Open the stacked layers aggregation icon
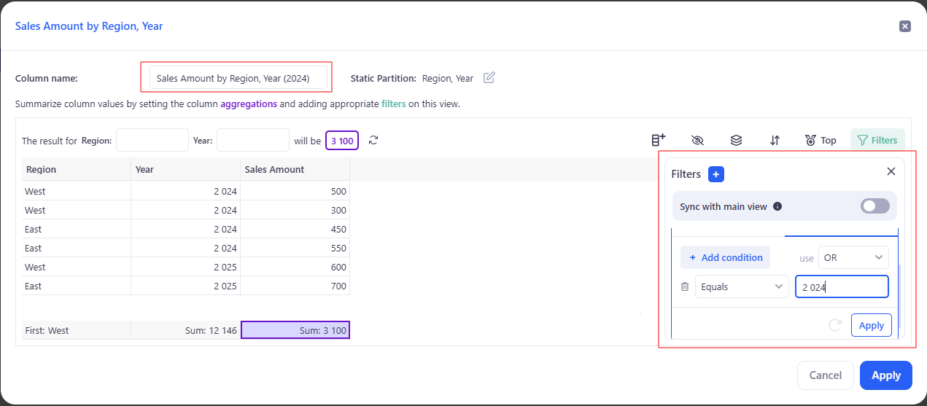The image size is (927, 406). 736,140
